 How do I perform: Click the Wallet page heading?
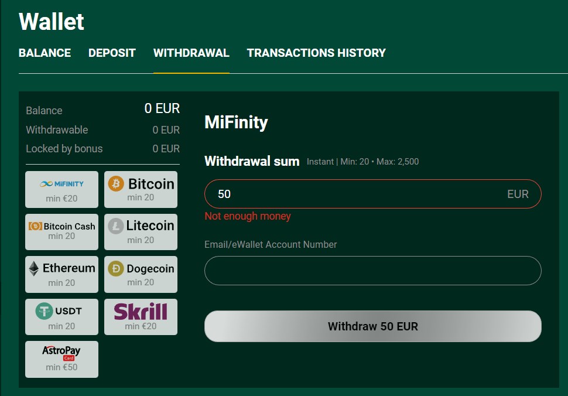[52, 22]
